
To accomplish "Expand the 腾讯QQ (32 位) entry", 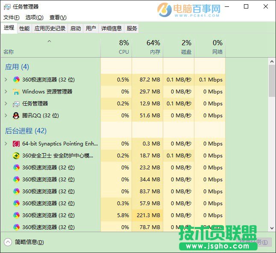I will pos(6,116).
